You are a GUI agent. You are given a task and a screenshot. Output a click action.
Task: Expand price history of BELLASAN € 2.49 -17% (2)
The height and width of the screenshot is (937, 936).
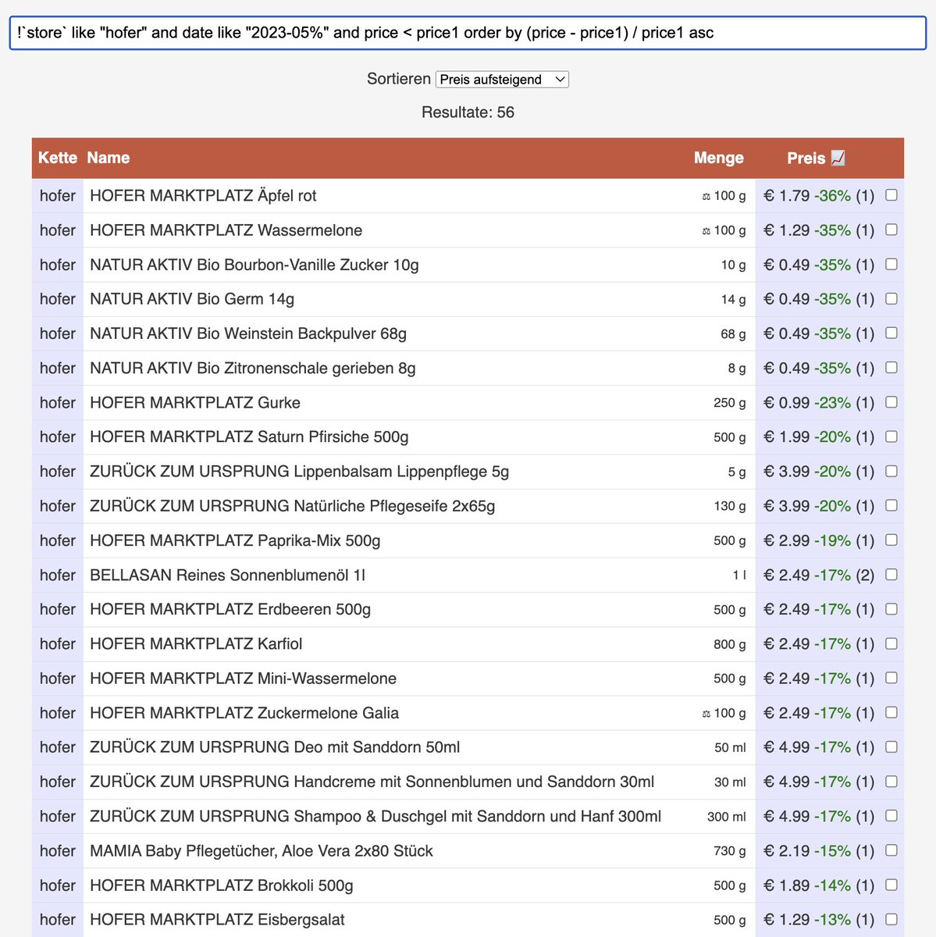(x=819, y=575)
